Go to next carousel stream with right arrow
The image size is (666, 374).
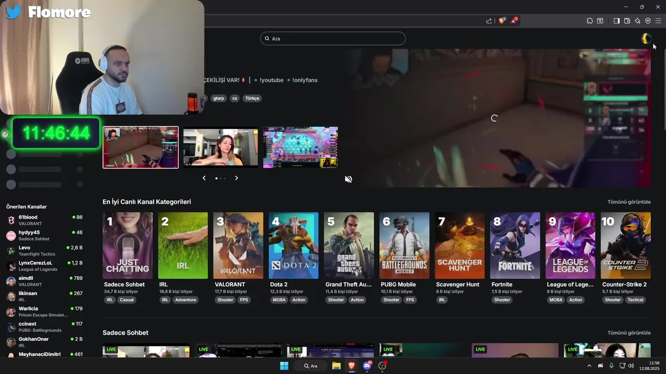[x=236, y=178]
